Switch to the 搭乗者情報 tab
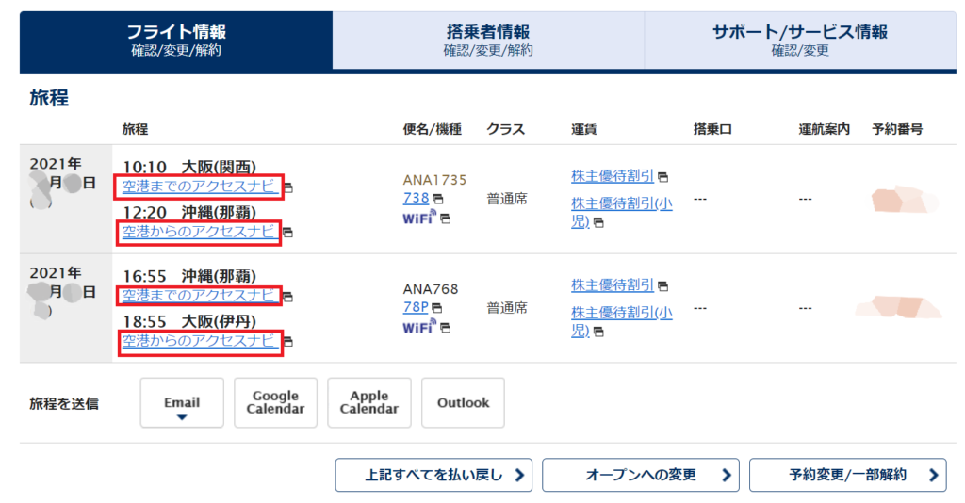The image size is (965, 503). 487,41
